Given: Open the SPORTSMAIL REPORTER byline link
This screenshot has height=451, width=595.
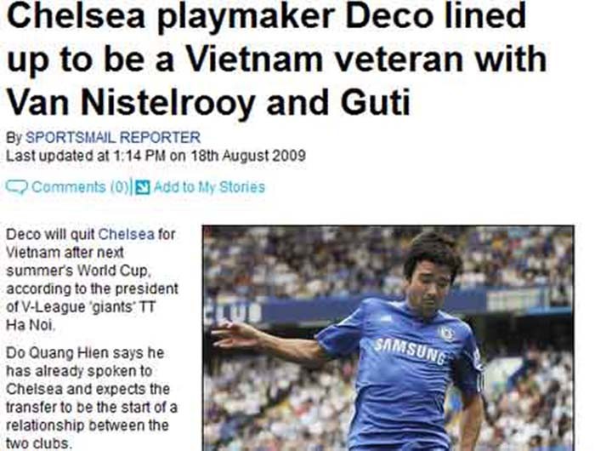Looking at the screenshot, I should point(113,137).
